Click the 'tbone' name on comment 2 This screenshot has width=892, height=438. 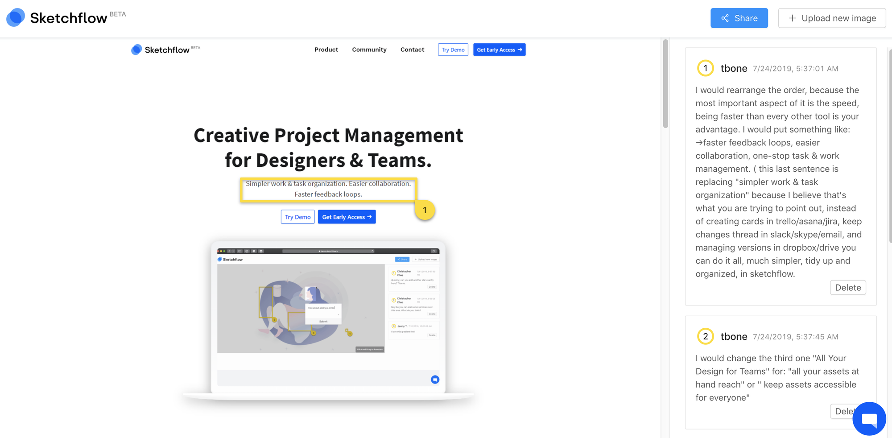[734, 336]
